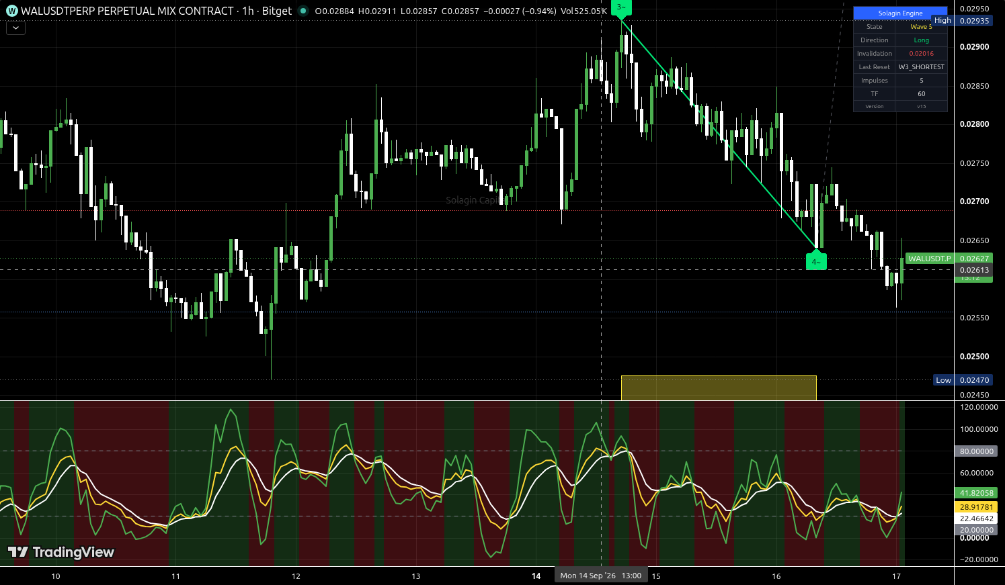Click the 'Long' direction value
The image size is (1005, 585).
point(921,40)
